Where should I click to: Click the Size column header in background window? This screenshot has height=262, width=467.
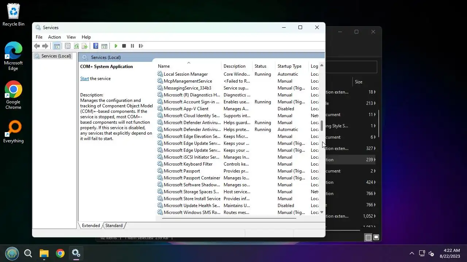pos(359,82)
